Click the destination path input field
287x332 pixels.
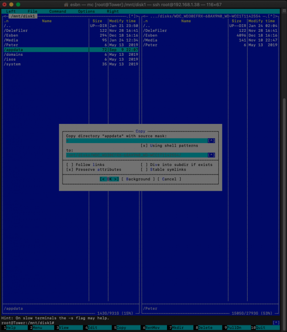(137, 155)
